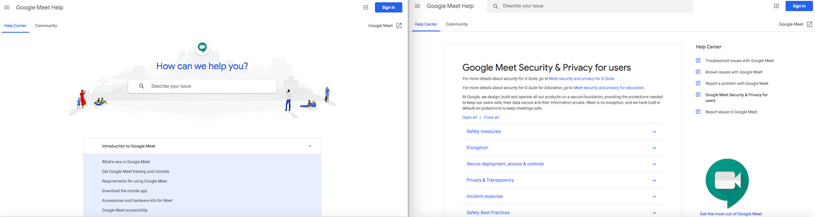Click article icon beside Google Meet Security & Privacy
The image size is (815, 217).
[x=698, y=95]
